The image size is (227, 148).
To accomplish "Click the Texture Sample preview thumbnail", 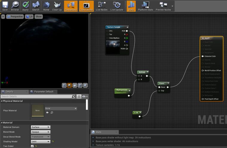I will pos(113,47).
